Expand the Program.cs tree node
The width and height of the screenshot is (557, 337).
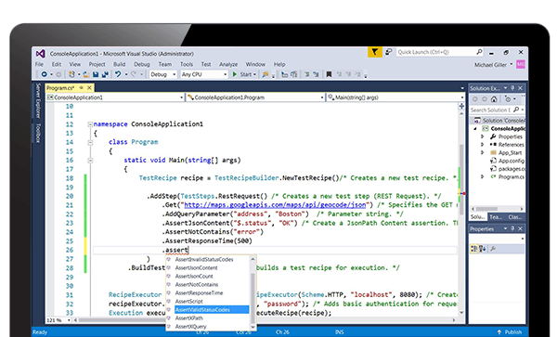[483, 176]
